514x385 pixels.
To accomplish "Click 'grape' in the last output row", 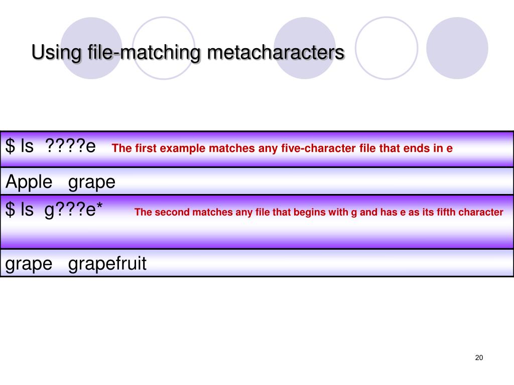I will pos(29,265).
